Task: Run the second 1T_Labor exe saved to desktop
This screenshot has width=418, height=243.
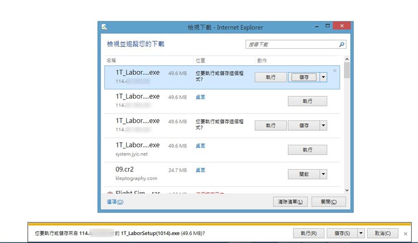Action: click(x=307, y=101)
